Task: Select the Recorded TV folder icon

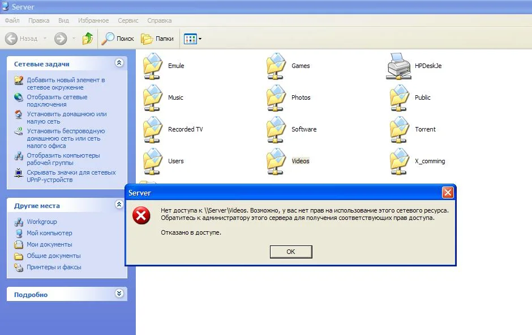Action: click(153, 129)
